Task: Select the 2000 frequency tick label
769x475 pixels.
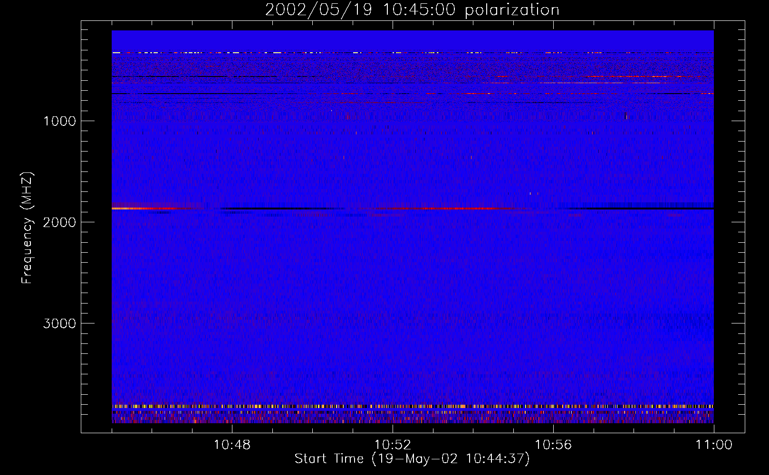Action: [x=59, y=222]
